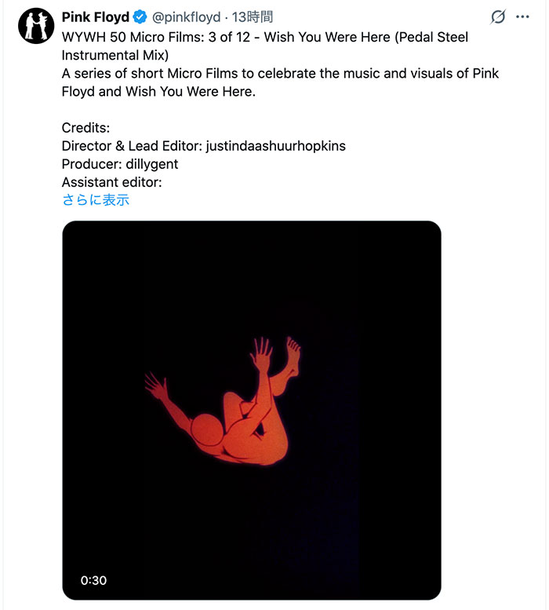
Task: Click the "Producer: dillygent" line
Action: point(119,163)
